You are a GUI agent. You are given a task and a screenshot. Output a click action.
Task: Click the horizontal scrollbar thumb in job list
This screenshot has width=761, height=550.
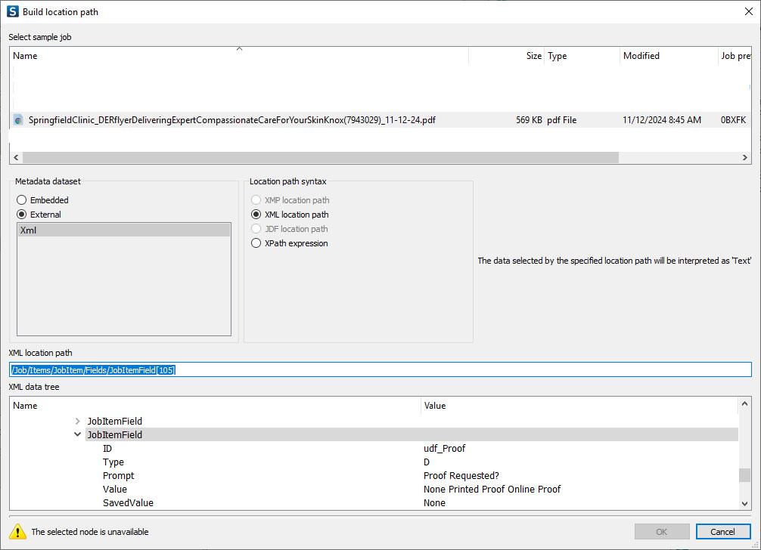pyautogui.click(x=320, y=157)
